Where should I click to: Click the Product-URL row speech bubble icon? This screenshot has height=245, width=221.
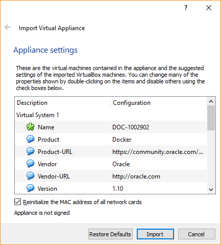(x=31, y=151)
